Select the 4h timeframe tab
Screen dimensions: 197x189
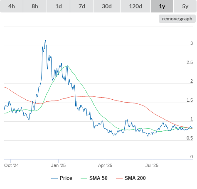[12, 6]
